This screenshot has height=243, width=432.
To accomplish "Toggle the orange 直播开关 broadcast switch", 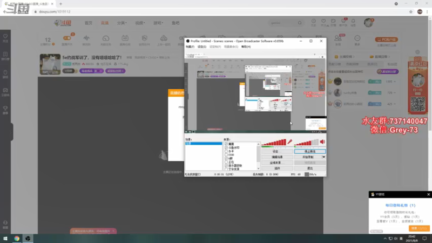I will [x=67, y=38].
